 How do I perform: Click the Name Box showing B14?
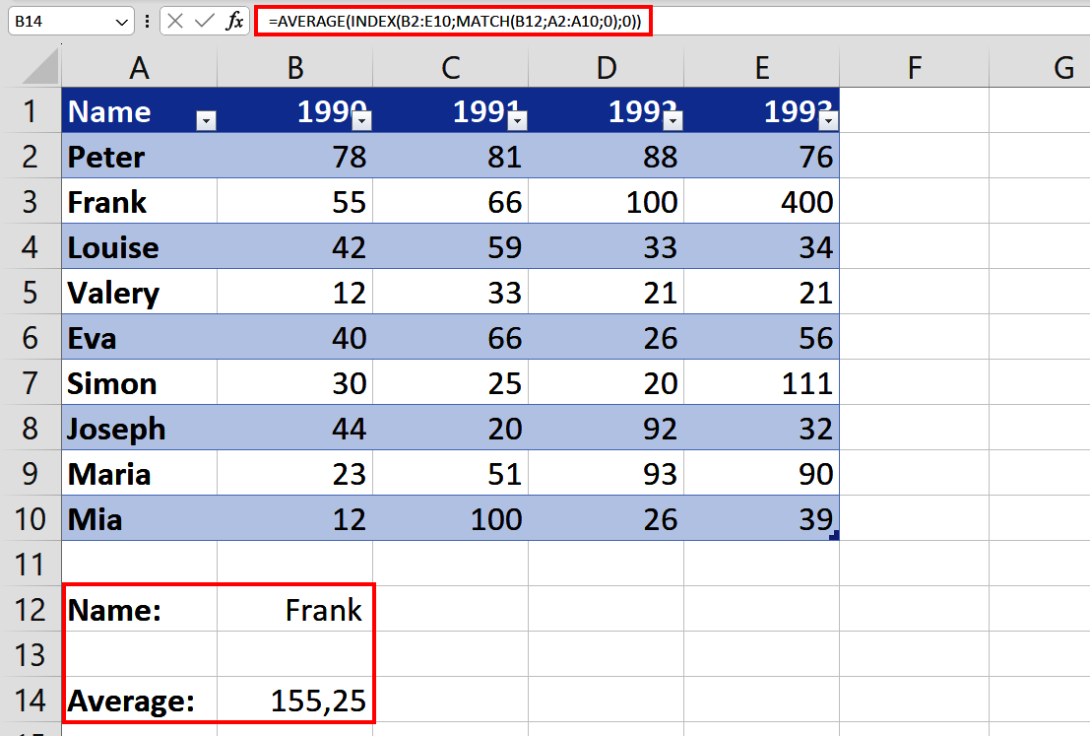(x=59, y=21)
